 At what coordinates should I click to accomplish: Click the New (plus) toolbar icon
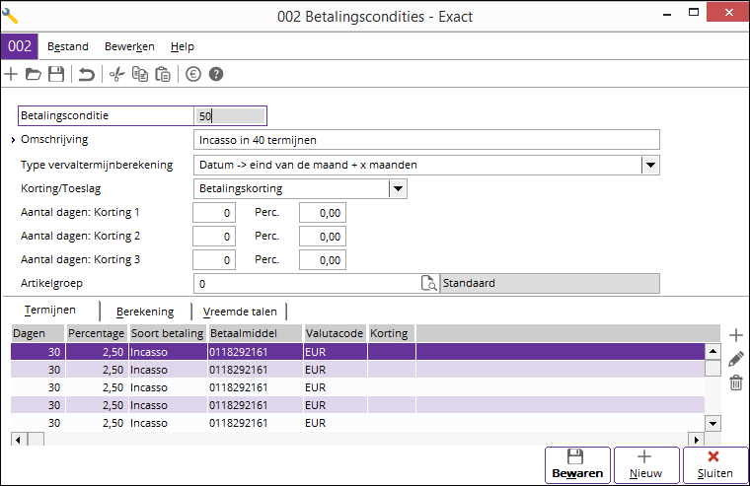[x=11, y=74]
